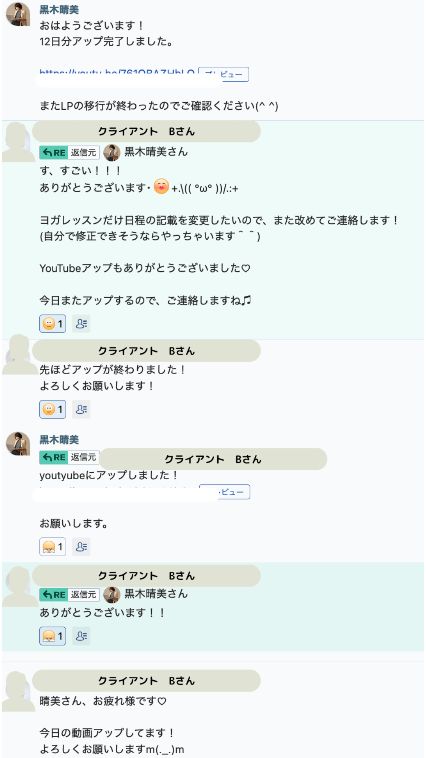The width and height of the screenshot is (426, 758).
Task: Click the bowing reaction under ありがとうございます!!
Action: [52, 636]
